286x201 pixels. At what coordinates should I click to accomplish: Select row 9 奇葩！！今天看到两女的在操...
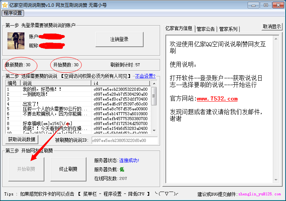click(x=79, y=128)
